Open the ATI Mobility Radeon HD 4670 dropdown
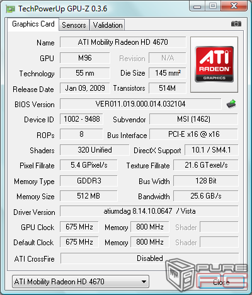Screen dimensions: 252x295 pyautogui.click(x=81, y=281)
